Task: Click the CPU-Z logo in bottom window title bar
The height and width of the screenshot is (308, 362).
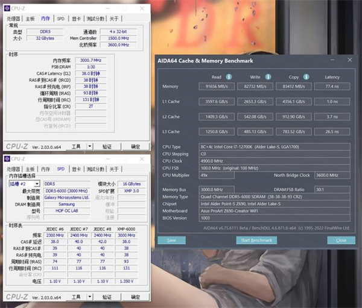Action: [8, 159]
